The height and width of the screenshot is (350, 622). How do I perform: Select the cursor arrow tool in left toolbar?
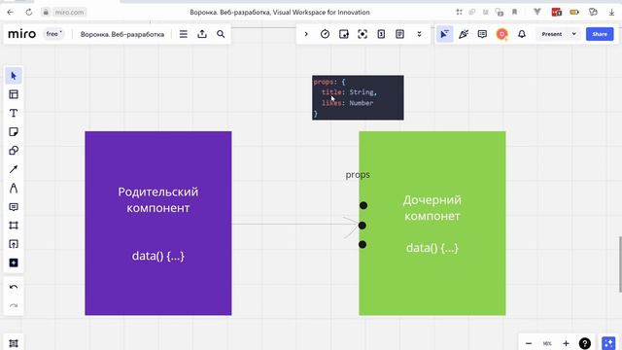[14, 76]
